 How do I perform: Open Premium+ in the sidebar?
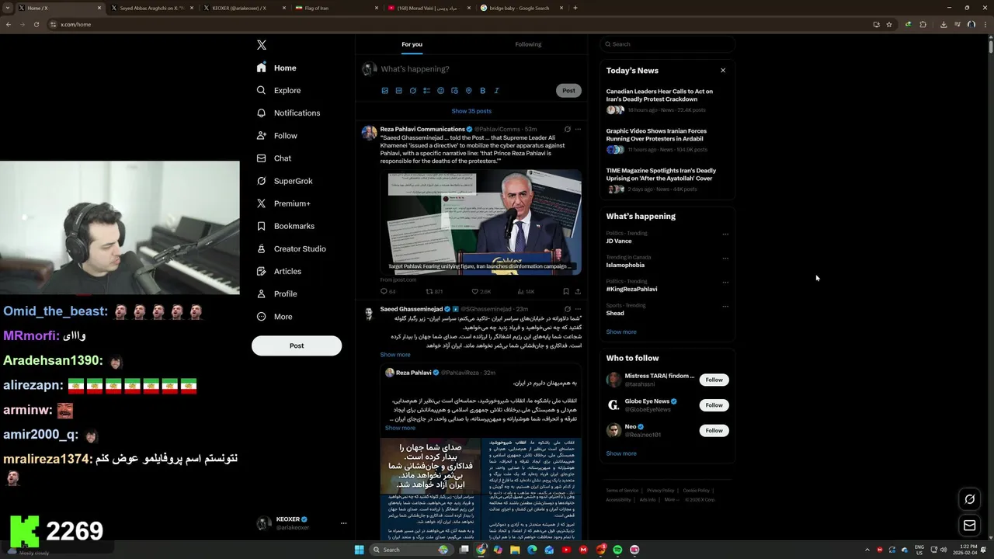pyautogui.click(x=283, y=203)
